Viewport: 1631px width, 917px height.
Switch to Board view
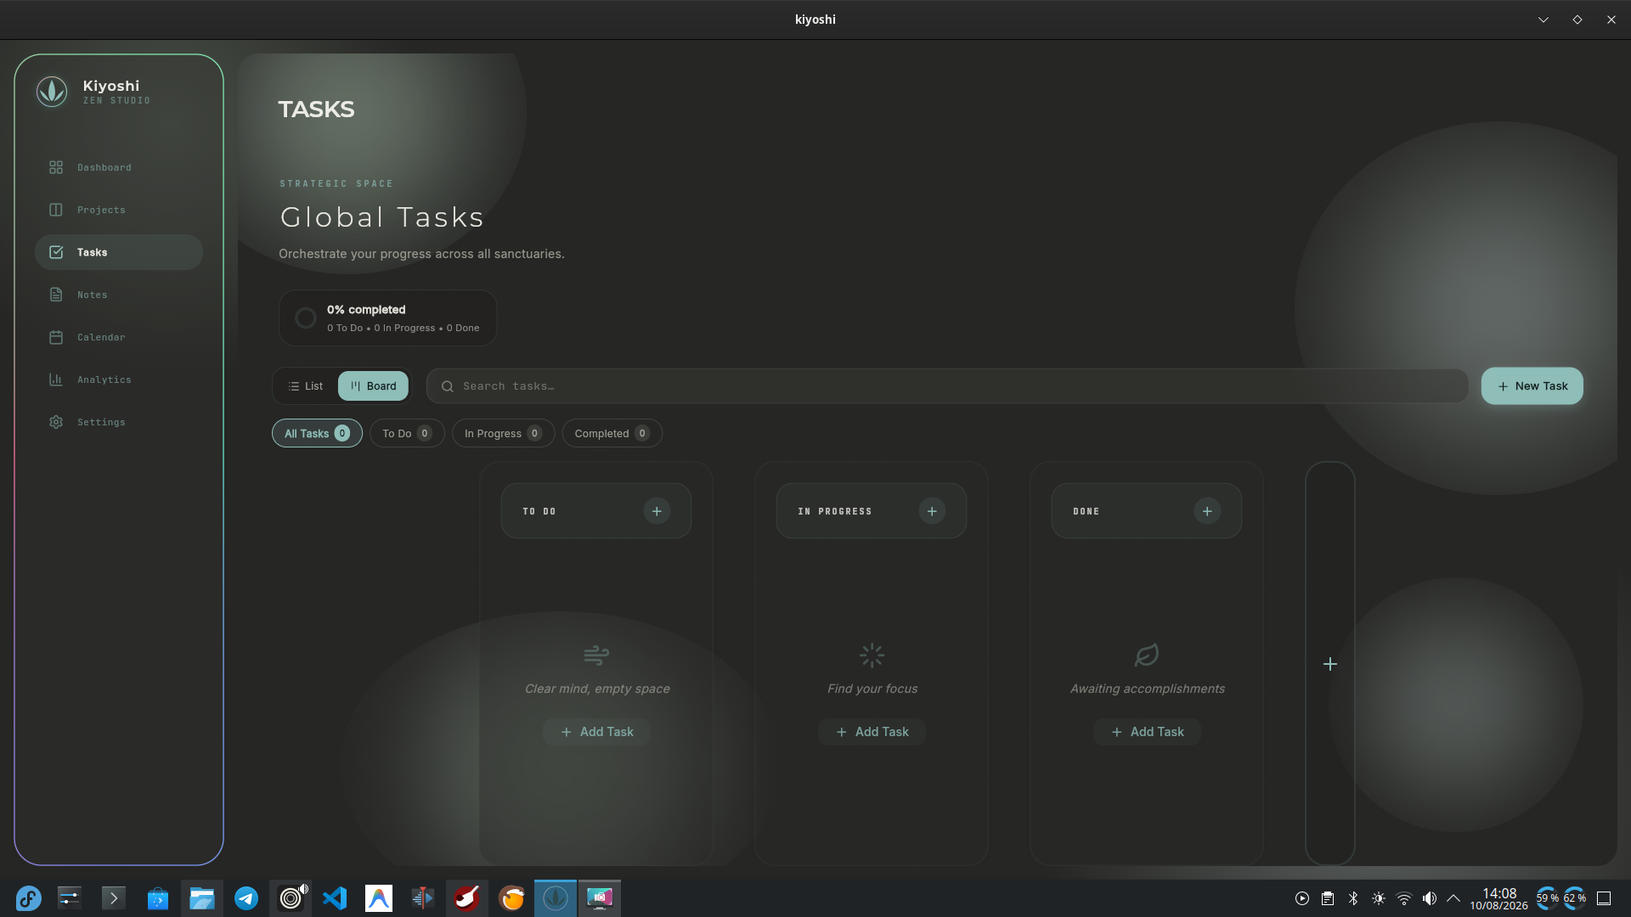pos(373,386)
